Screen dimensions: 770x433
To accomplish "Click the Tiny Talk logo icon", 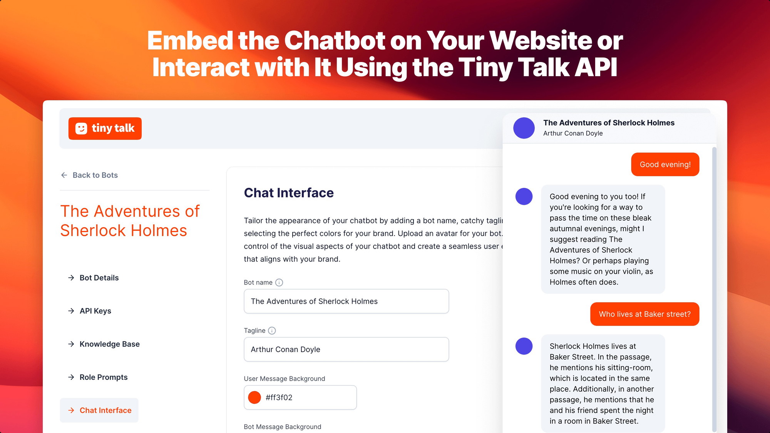I will click(x=82, y=129).
